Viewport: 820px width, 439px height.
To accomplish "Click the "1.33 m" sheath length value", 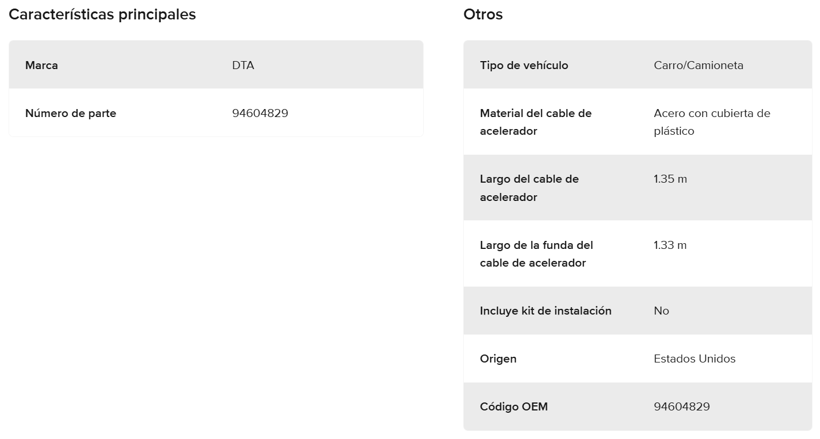I will pos(670,245).
